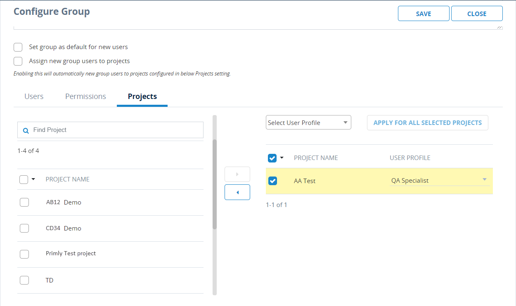Image resolution: width=516 pixels, height=306 pixels.
Task: Click the move-right arrow transfer button
Action: 237,174
